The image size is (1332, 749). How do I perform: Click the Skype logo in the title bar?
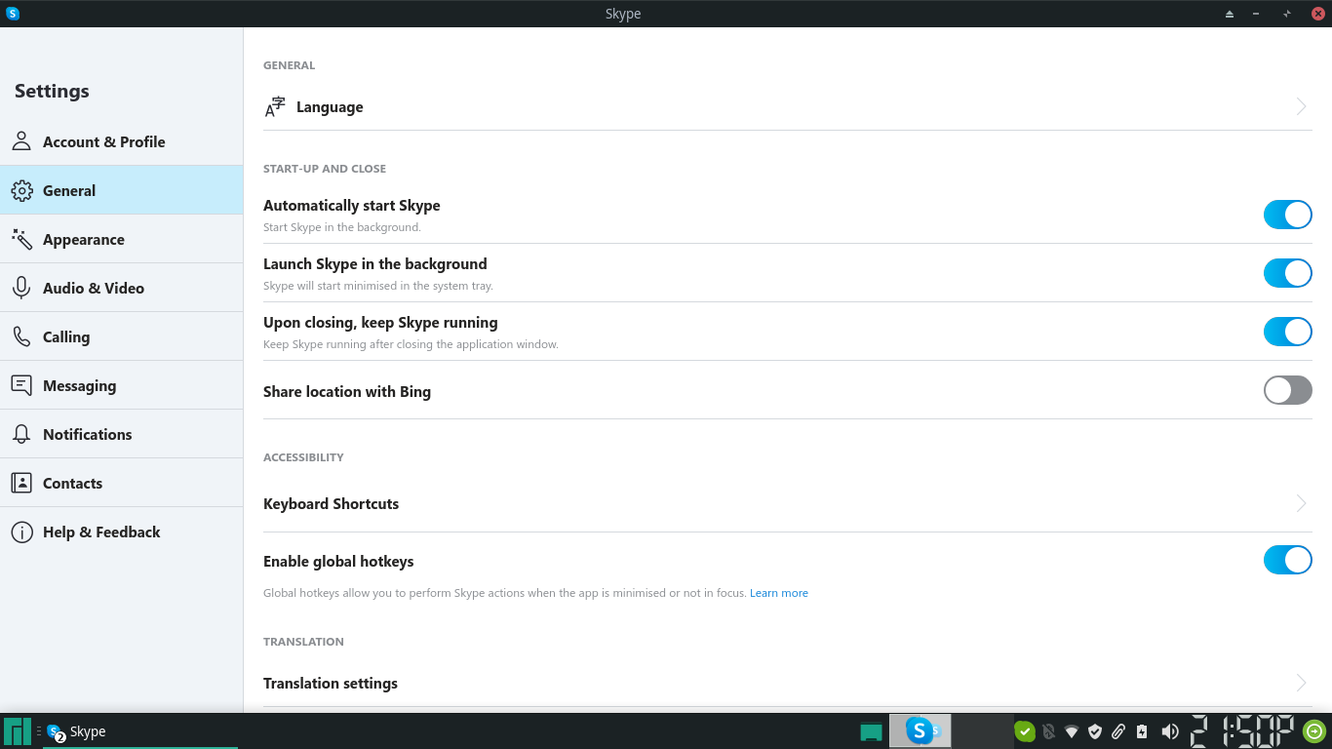tap(13, 14)
